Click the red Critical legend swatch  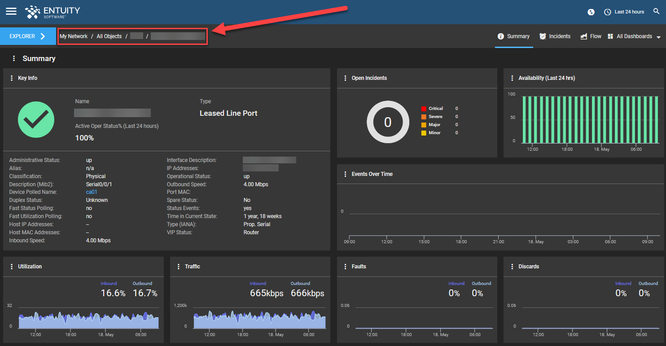click(x=424, y=109)
